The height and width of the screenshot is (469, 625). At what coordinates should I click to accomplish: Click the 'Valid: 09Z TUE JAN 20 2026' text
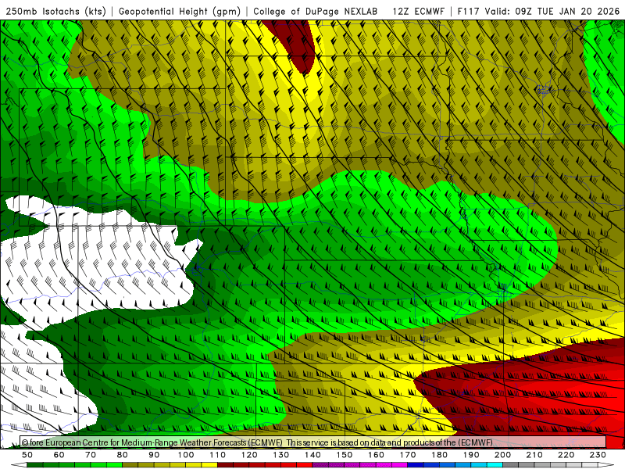tap(554, 11)
